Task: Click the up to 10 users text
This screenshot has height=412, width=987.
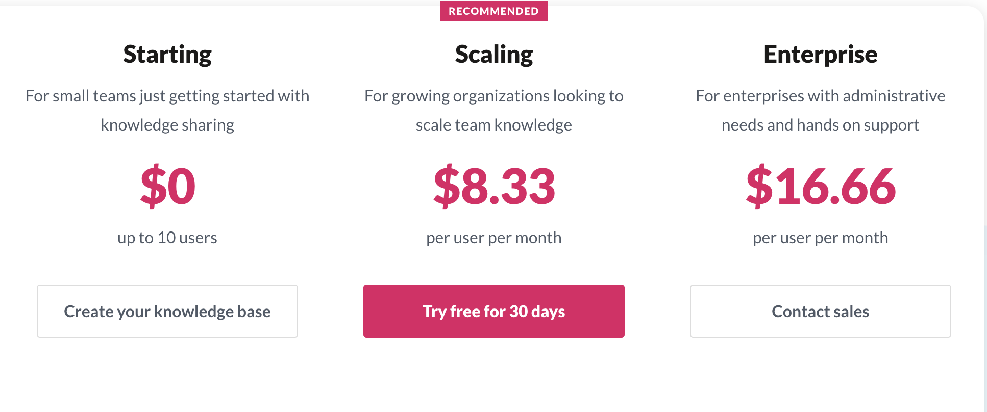Action: click(x=167, y=237)
